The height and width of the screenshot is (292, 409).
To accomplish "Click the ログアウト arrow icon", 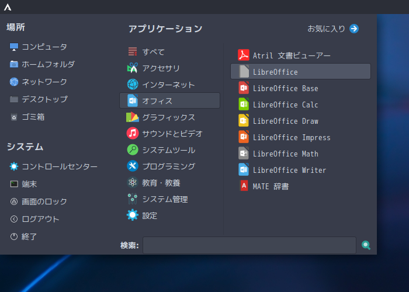I will pyautogui.click(x=14, y=219).
